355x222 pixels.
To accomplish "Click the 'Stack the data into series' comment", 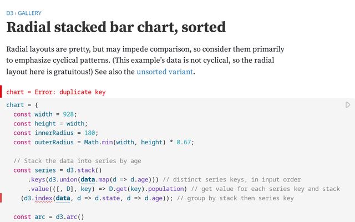I will (77, 161).
